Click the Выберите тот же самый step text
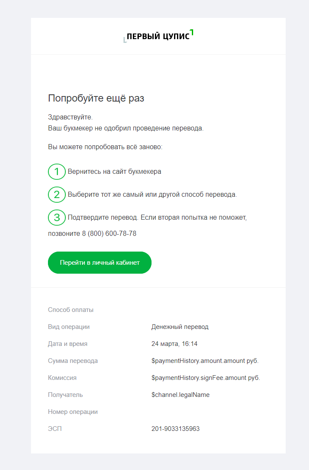 tap(152, 195)
